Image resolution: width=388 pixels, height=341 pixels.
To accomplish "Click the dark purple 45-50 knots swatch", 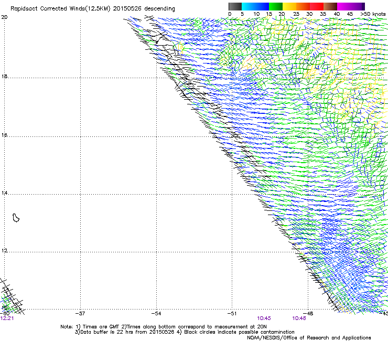I will (x=358, y=6).
